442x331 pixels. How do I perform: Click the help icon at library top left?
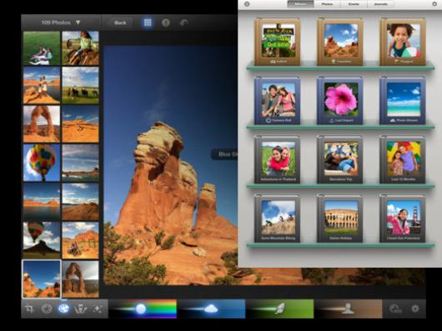click(x=247, y=4)
